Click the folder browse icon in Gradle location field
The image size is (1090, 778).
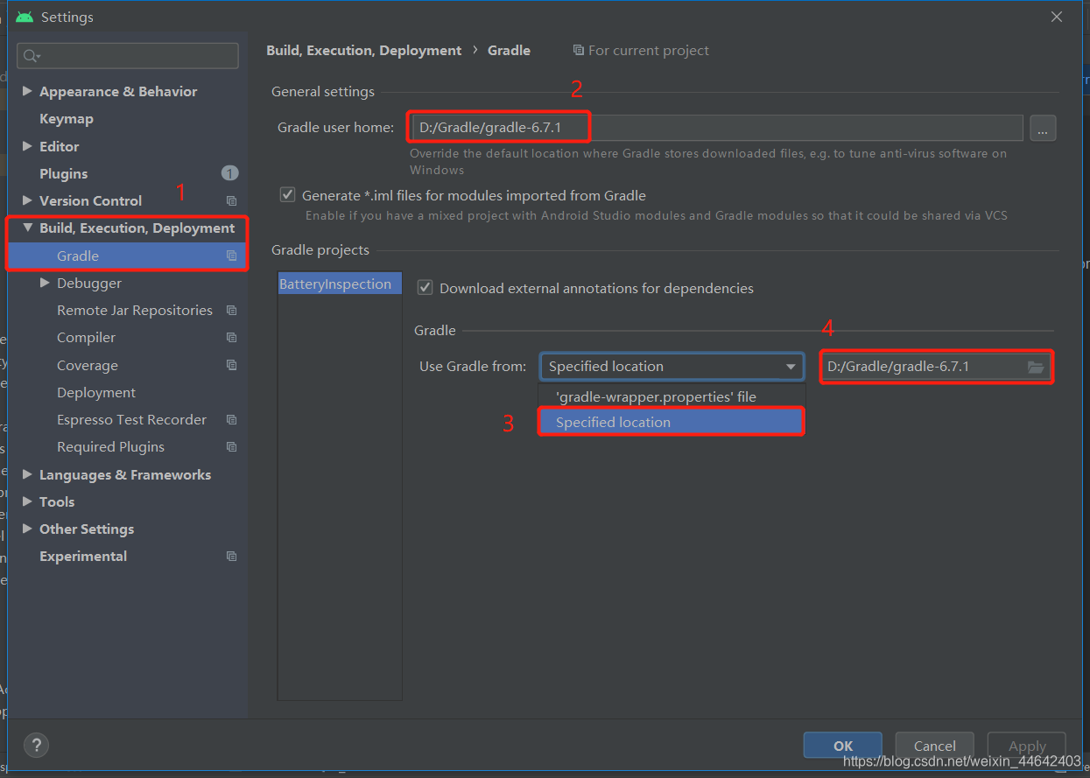coord(1036,367)
